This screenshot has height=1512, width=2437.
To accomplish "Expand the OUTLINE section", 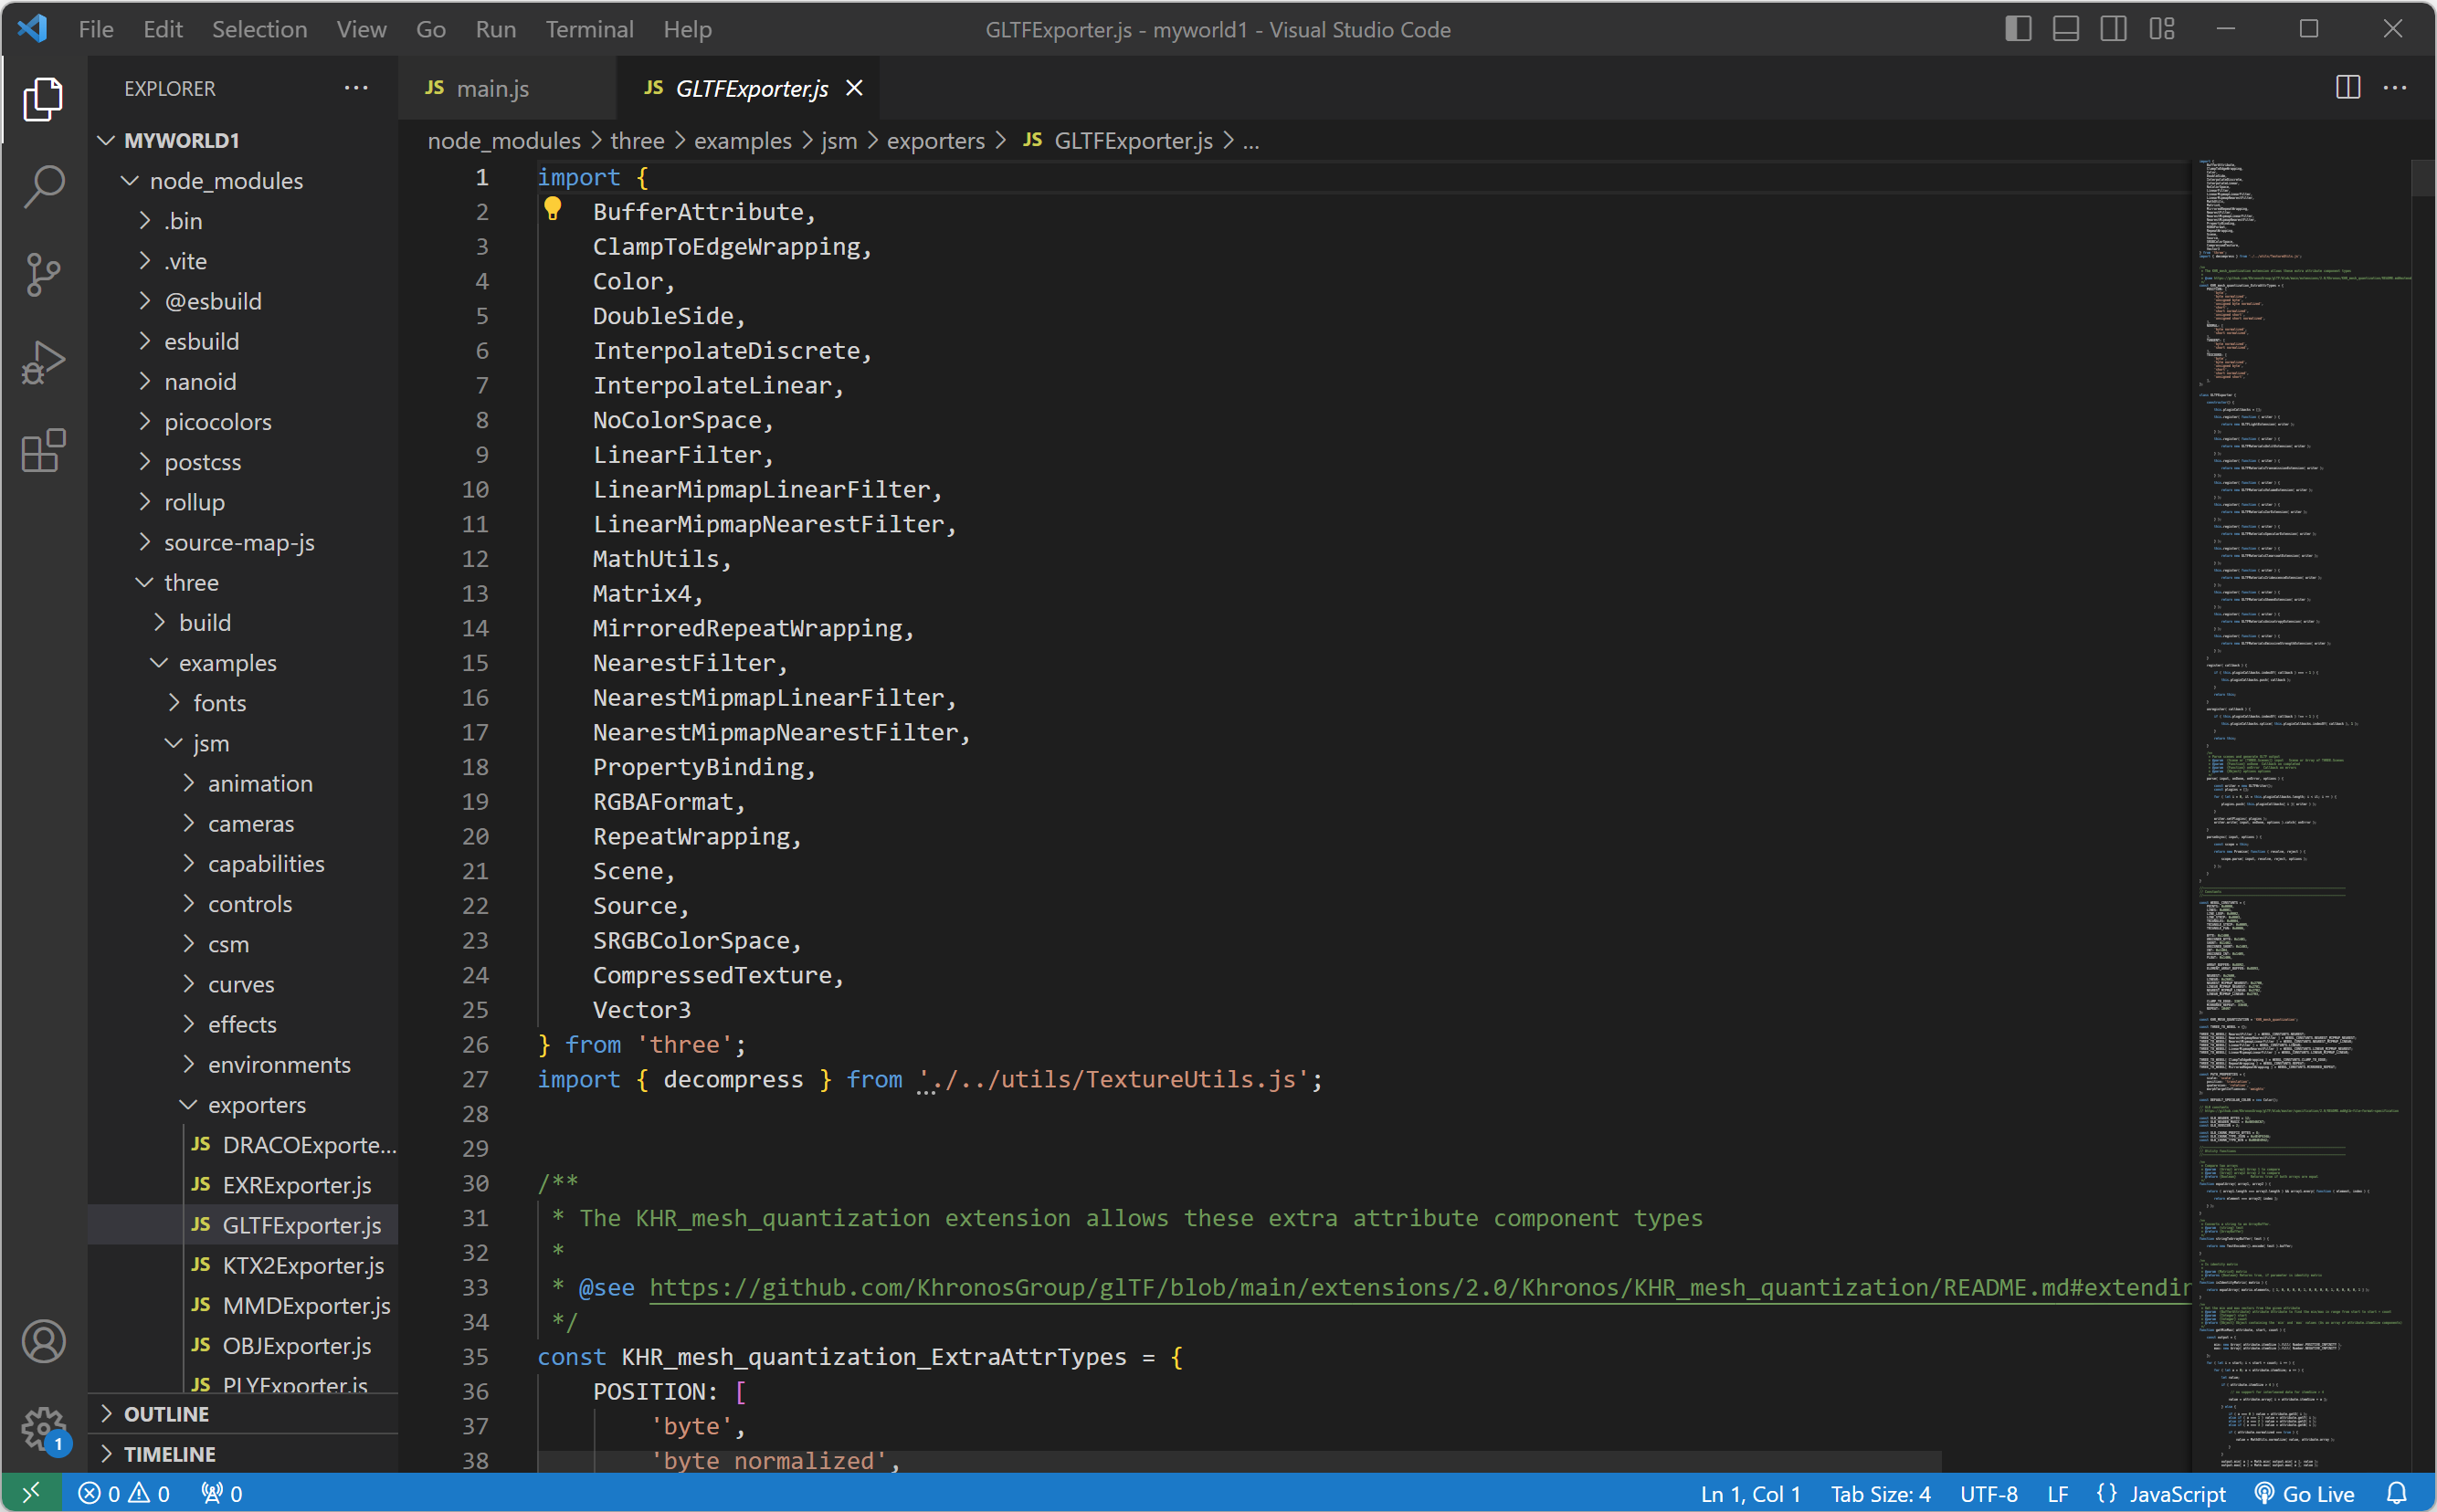I will [166, 1413].
